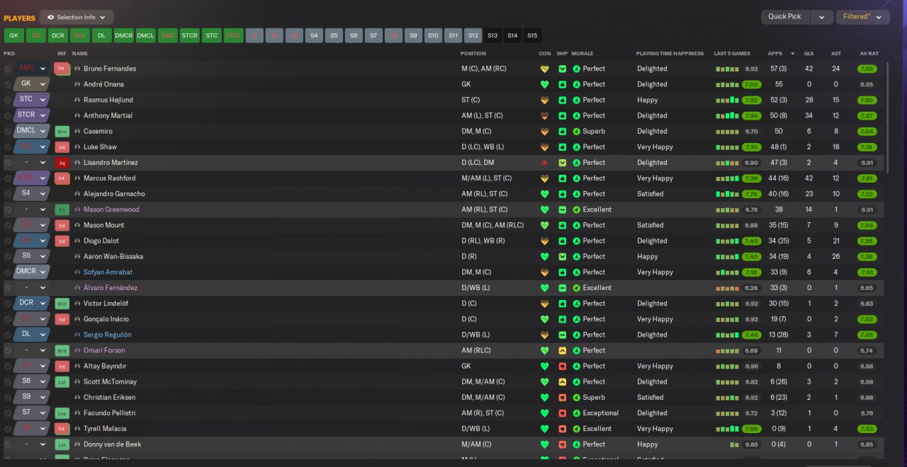The image size is (907, 467).
Task: Click the Wnt status icon beside Casemiro
Action: [x=62, y=131]
